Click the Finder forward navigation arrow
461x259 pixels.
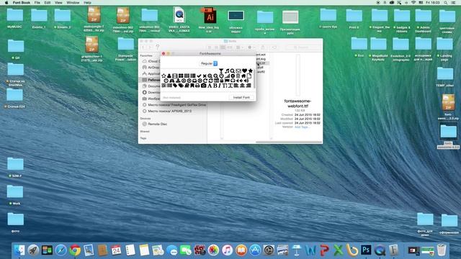click(151, 47)
